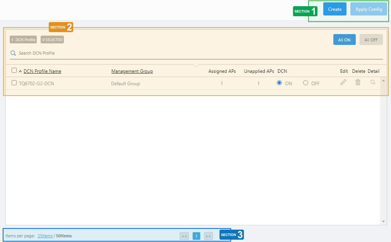The height and width of the screenshot is (242, 391).
Task: Tick the select-all checkbox in the table header
Action: 14,70
